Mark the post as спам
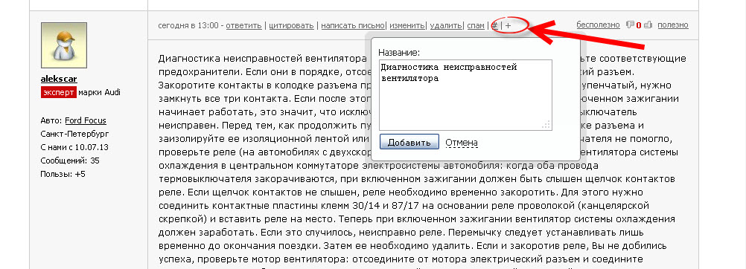 [x=476, y=26]
